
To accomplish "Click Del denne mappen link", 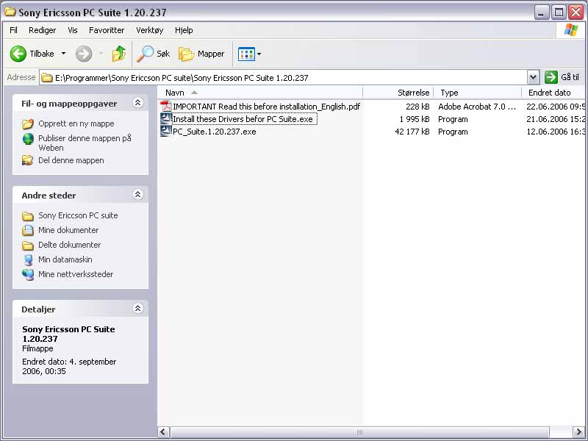I will point(71,160).
